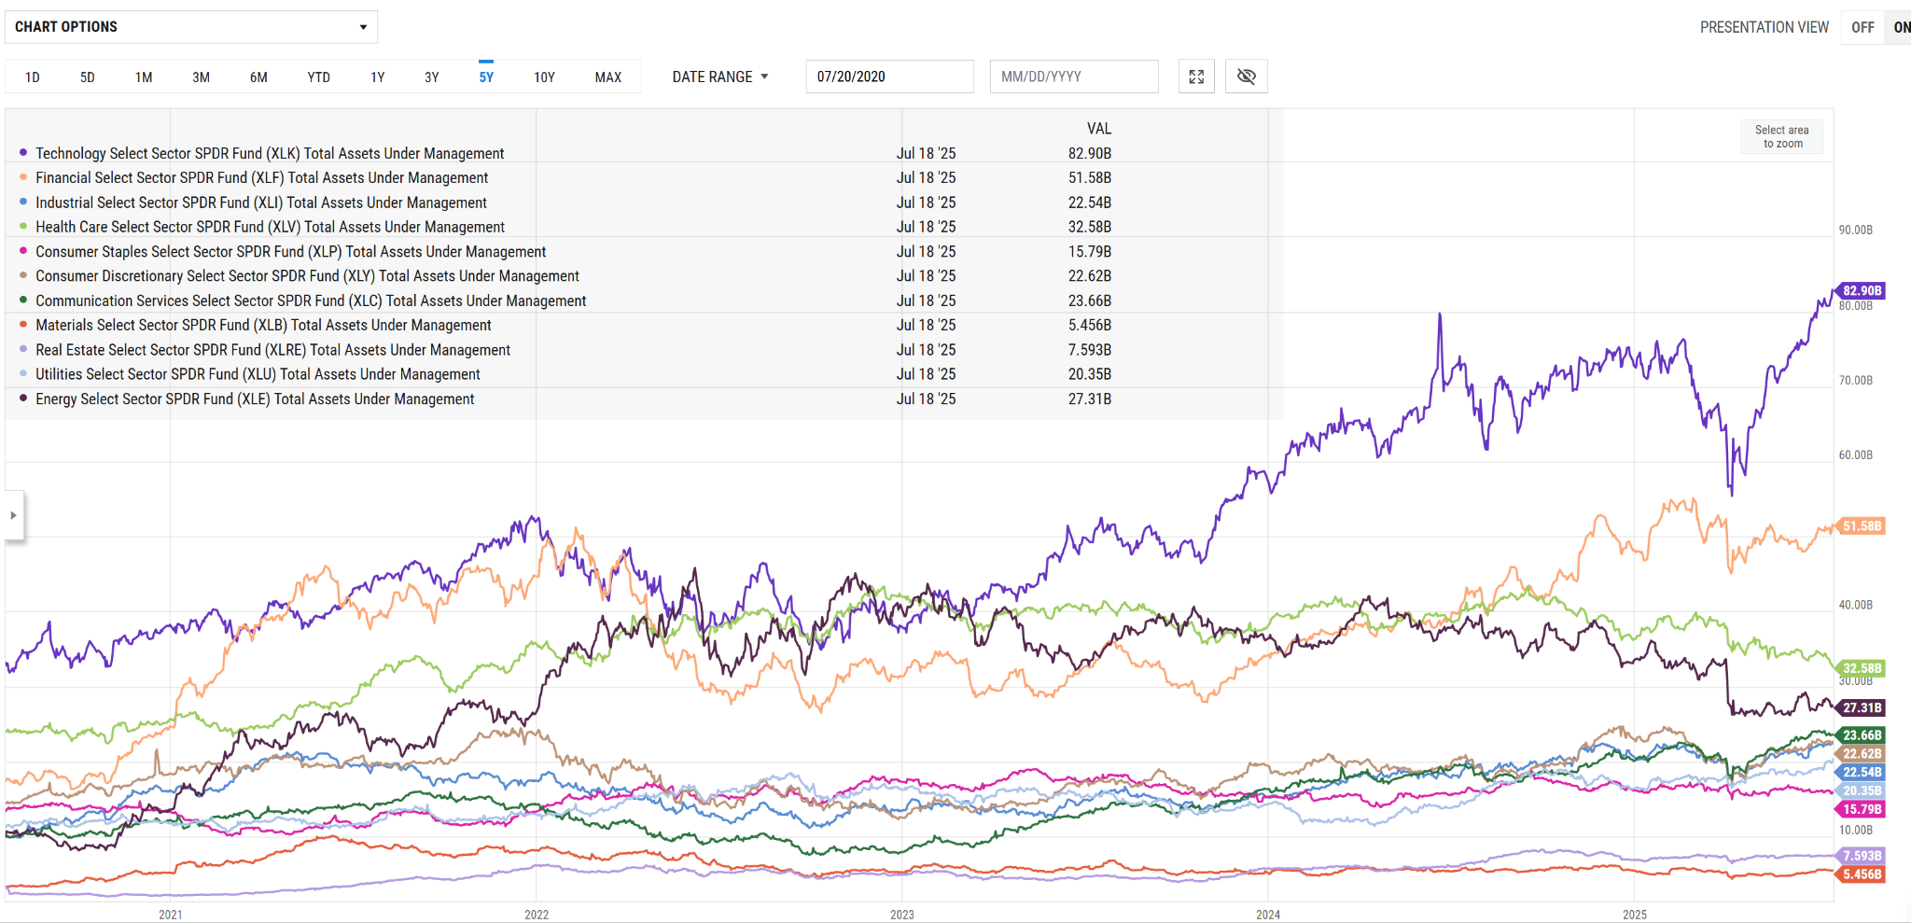Image resolution: width=1911 pixels, height=923 pixels.
Task: Click the 23.66B dark green end-value tag
Action: [x=1860, y=735]
